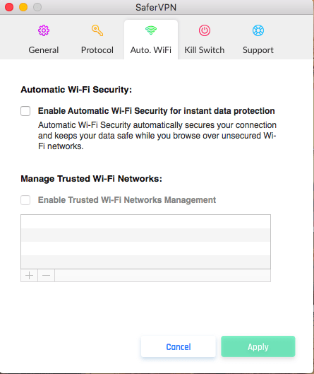Click the purple gear General icon

coord(44,30)
